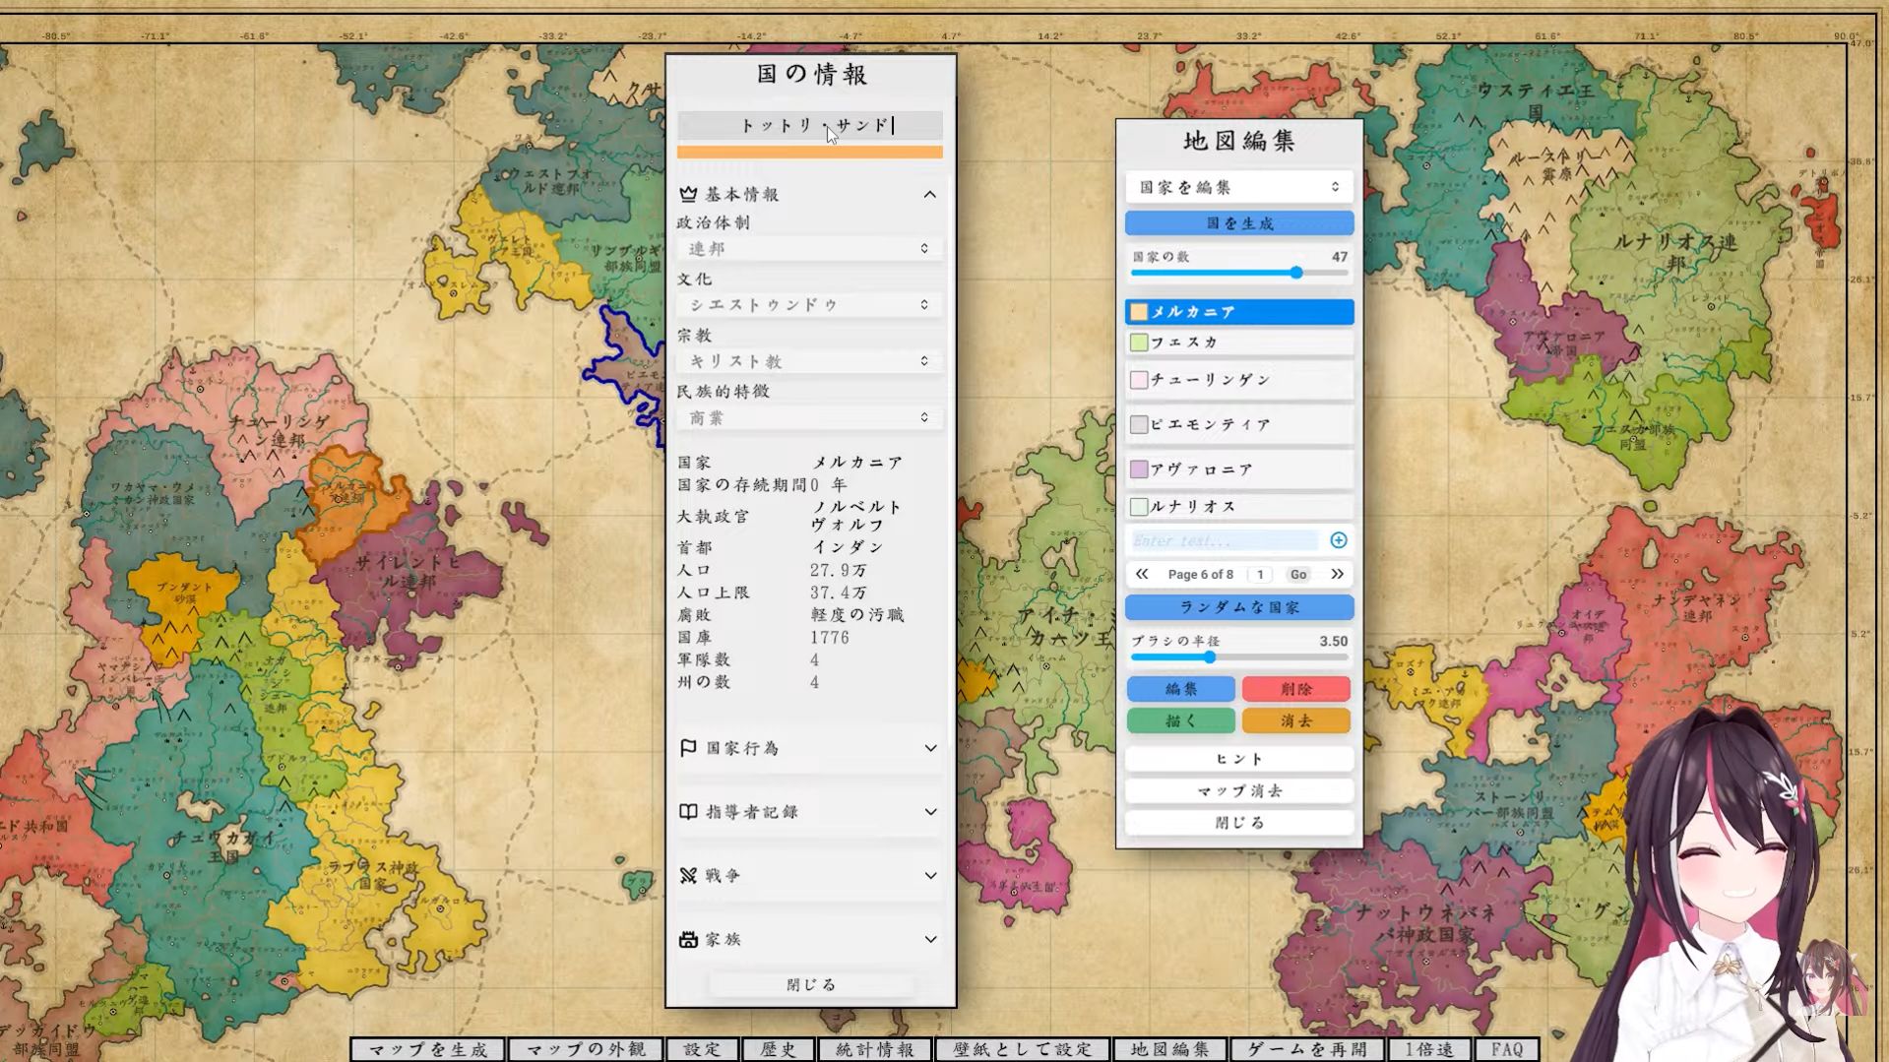
Task: Click the country name text field
Action: coord(809,125)
